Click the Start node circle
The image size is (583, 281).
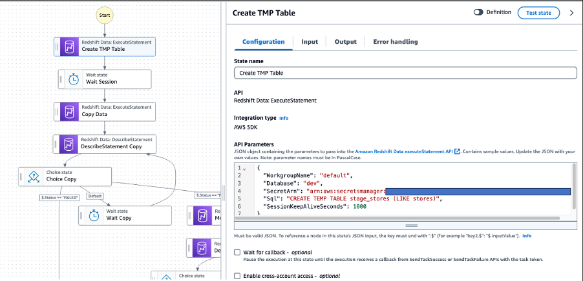tap(105, 15)
